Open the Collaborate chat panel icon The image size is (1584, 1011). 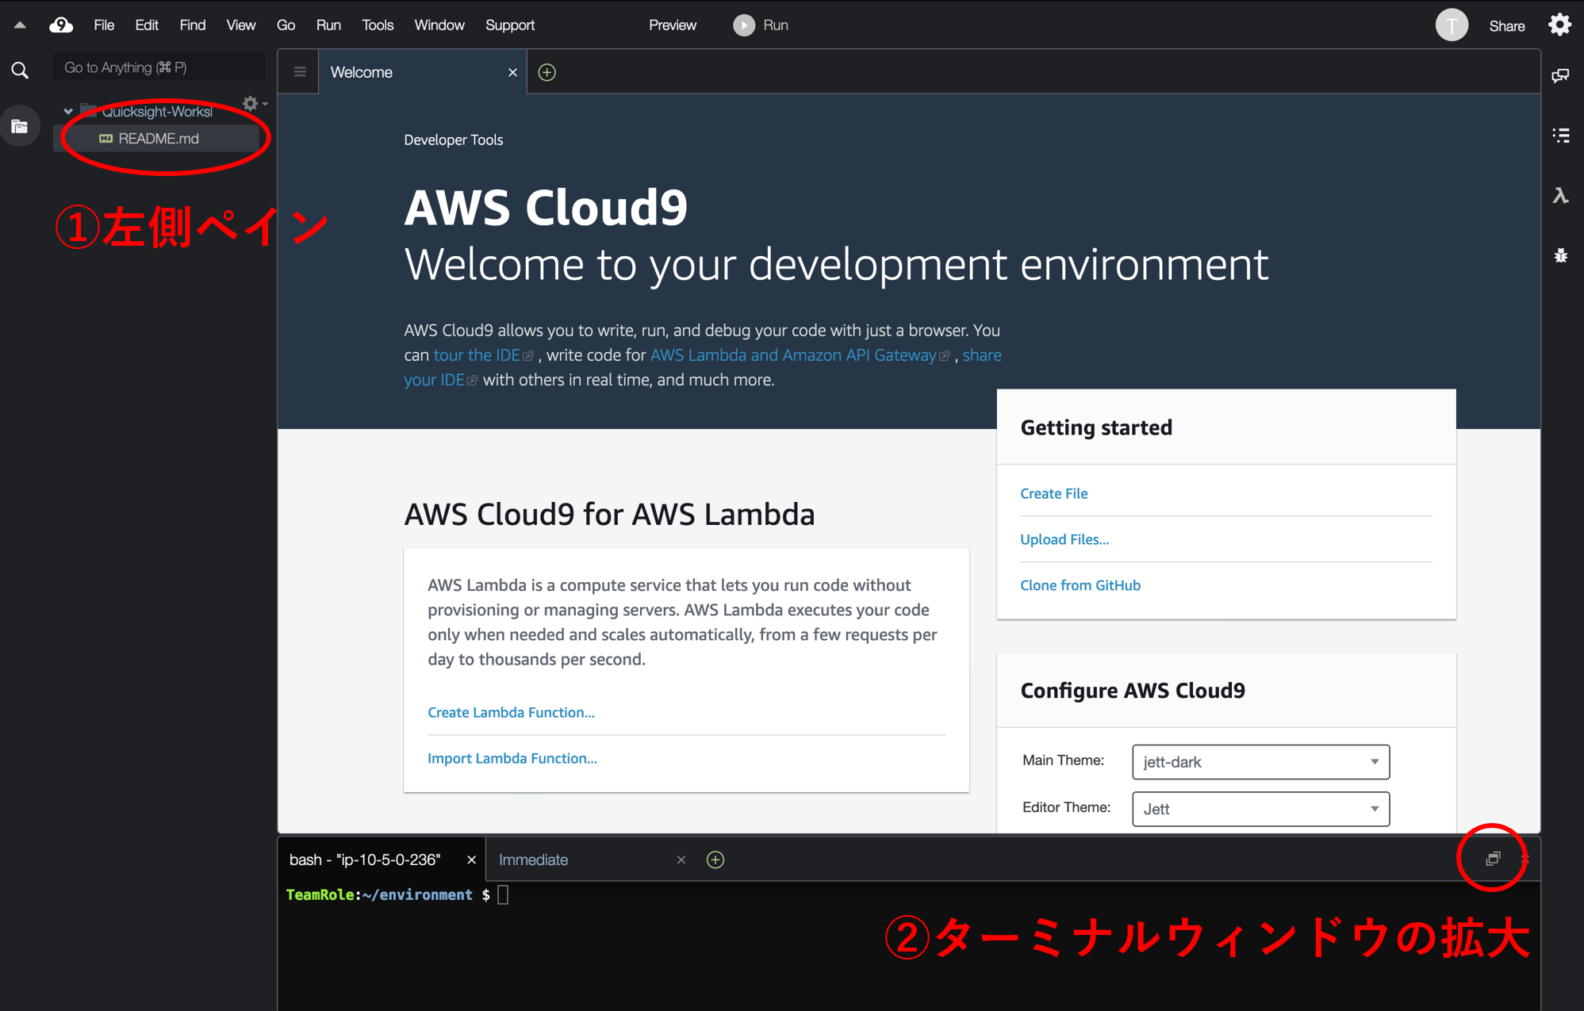click(x=1561, y=75)
